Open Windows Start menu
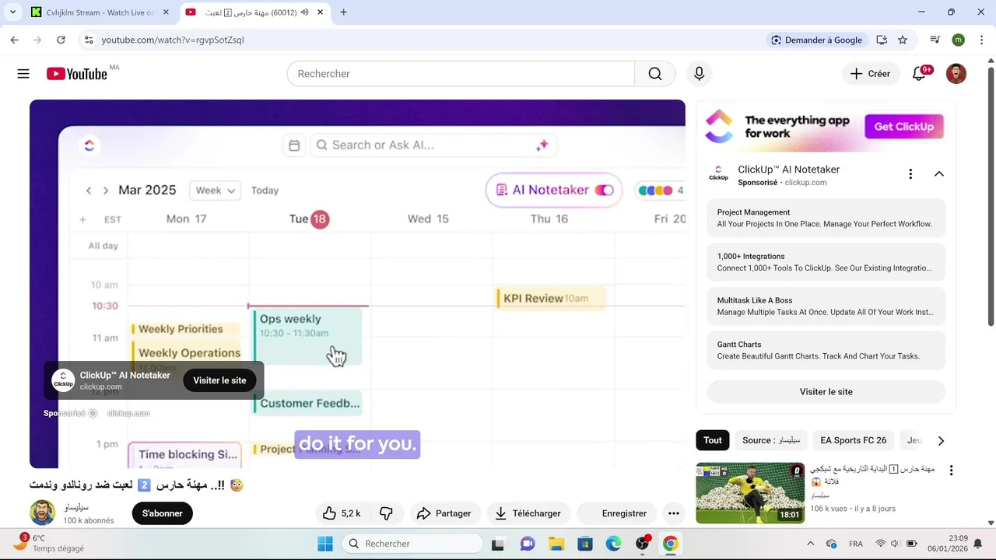 tap(325, 544)
